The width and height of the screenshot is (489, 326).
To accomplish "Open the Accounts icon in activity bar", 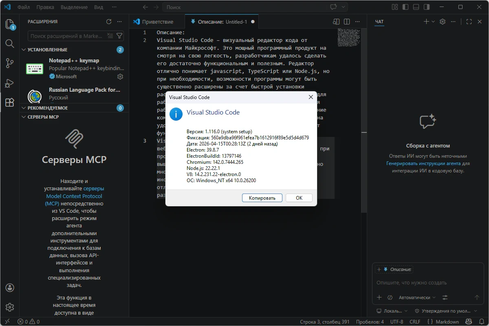I will click(10, 288).
